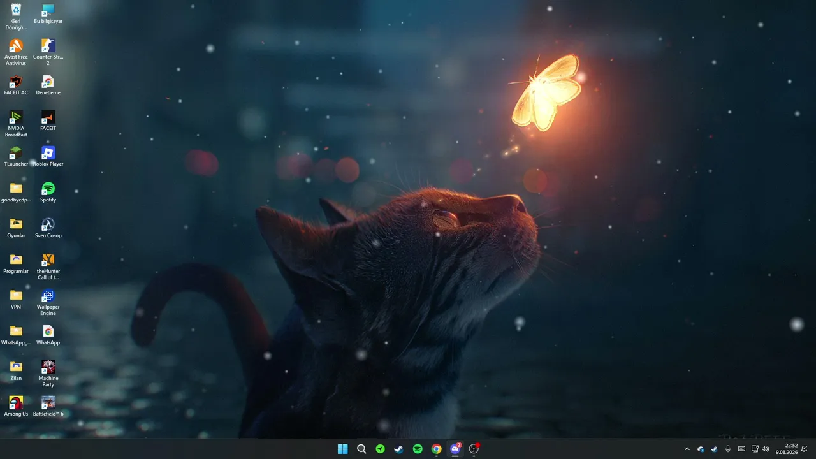Select the NVIDIA Broadcast shortcut

16,124
